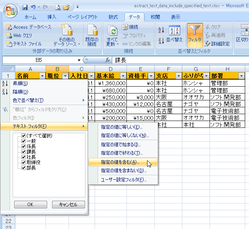This screenshot has width=249, height=229.
Task: Choose 昇順(S) in filter menu
Action: (x=44, y=84)
